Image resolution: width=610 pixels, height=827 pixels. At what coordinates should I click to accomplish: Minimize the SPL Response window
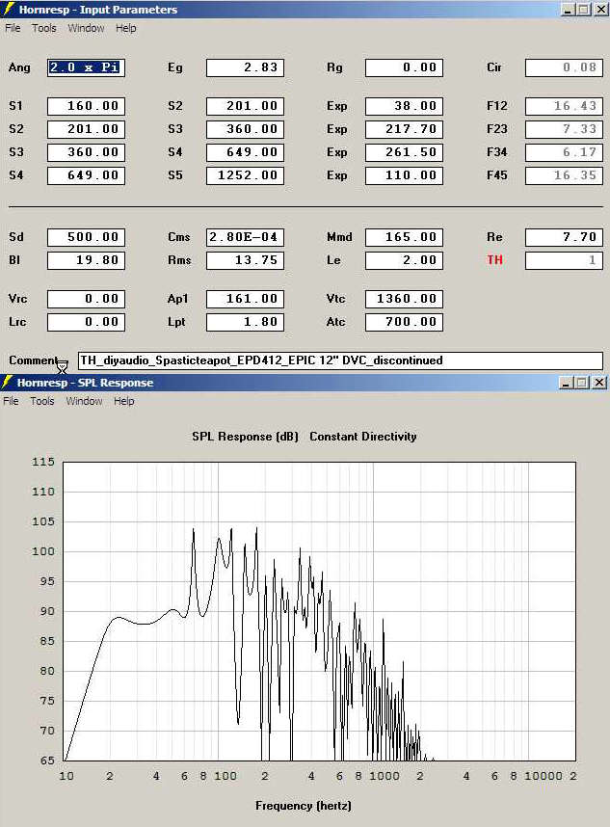[x=566, y=383]
